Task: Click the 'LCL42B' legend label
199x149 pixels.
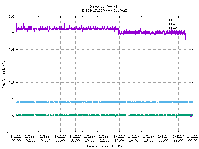Action: (173, 28)
